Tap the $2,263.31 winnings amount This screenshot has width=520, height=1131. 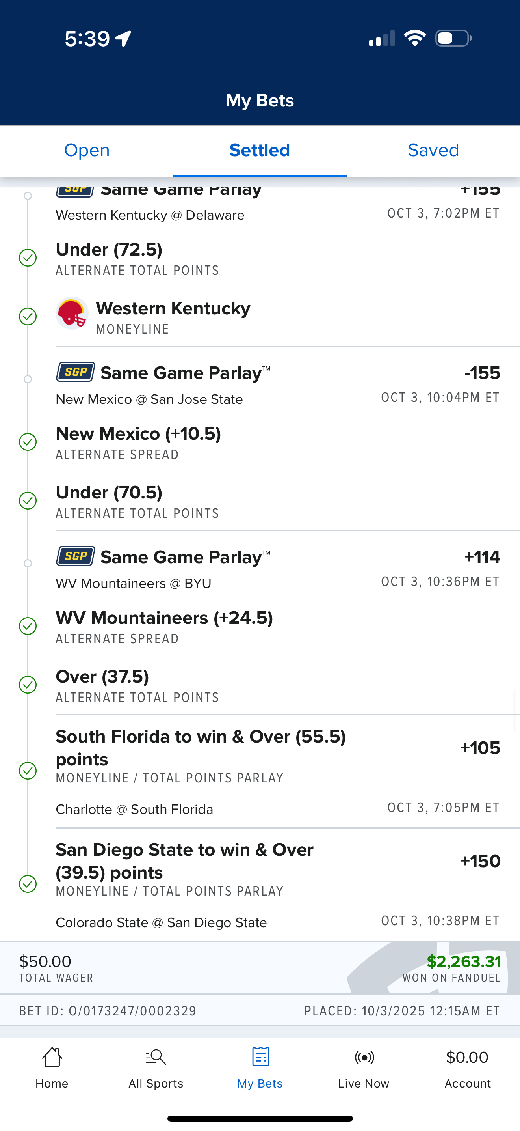[x=463, y=961]
